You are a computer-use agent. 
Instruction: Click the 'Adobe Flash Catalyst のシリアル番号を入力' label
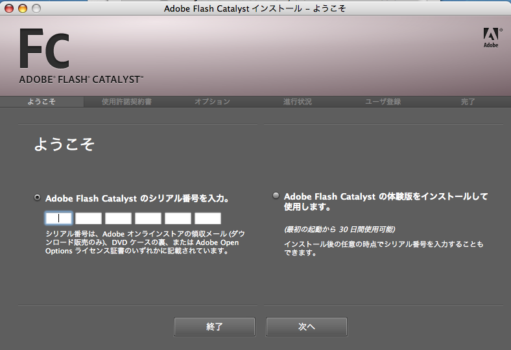click(x=137, y=198)
